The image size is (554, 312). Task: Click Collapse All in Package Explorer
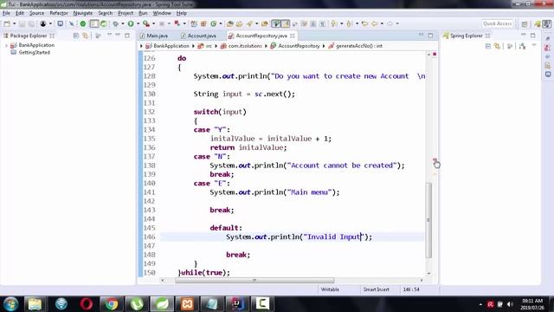[x=76, y=36]
